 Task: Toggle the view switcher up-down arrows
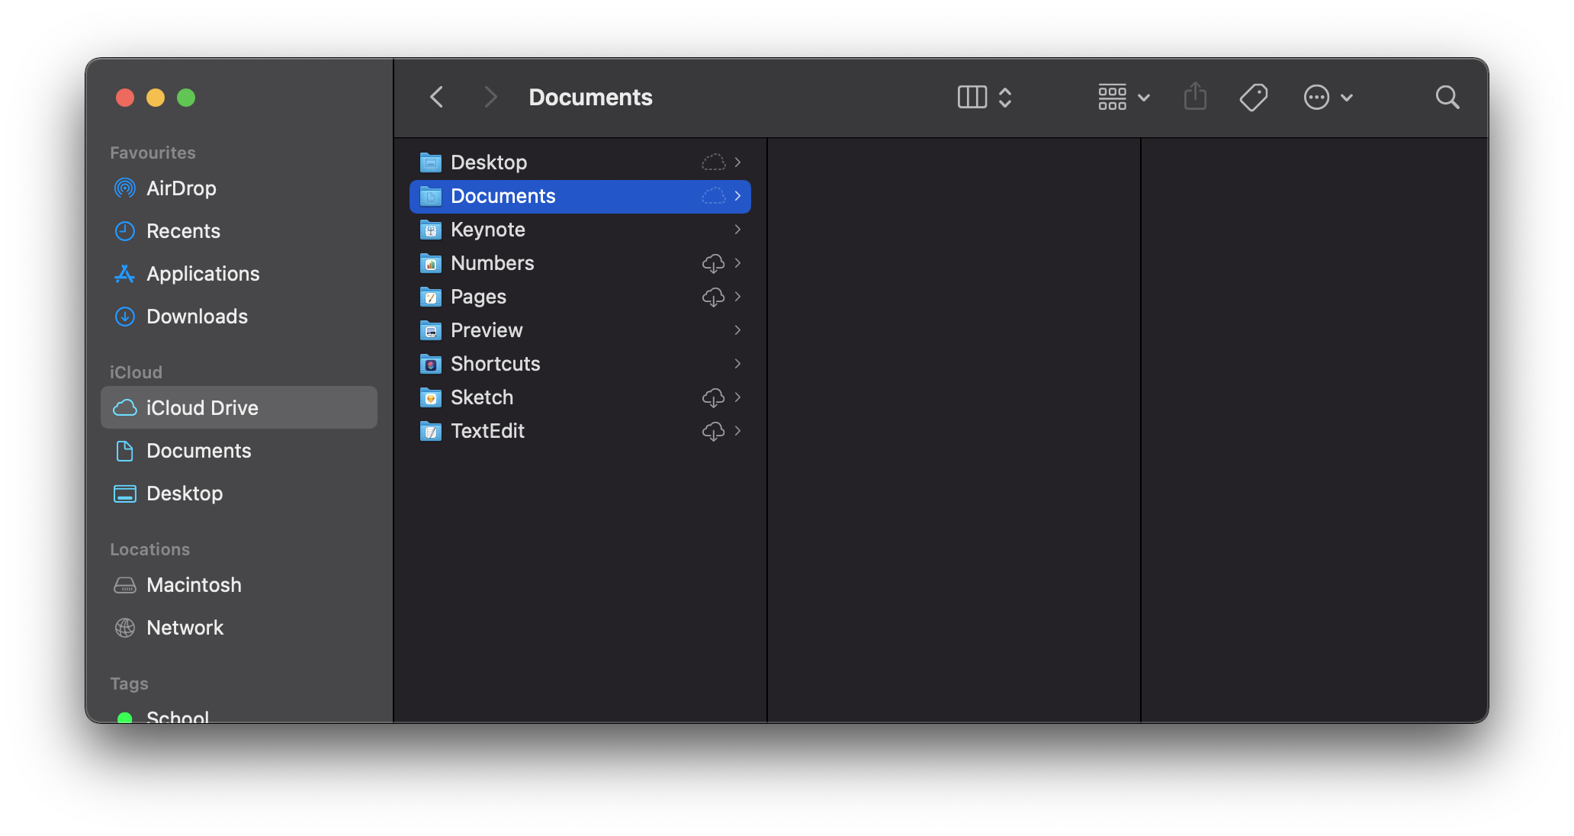click(1005, 98)
